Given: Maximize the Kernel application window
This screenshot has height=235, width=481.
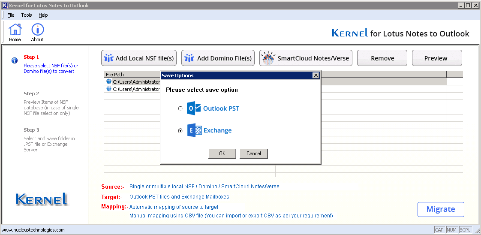Looking at the screenshot, I should (x=468, y=5).
